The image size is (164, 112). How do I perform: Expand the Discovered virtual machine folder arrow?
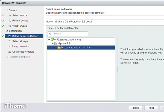tap(55, 48)
